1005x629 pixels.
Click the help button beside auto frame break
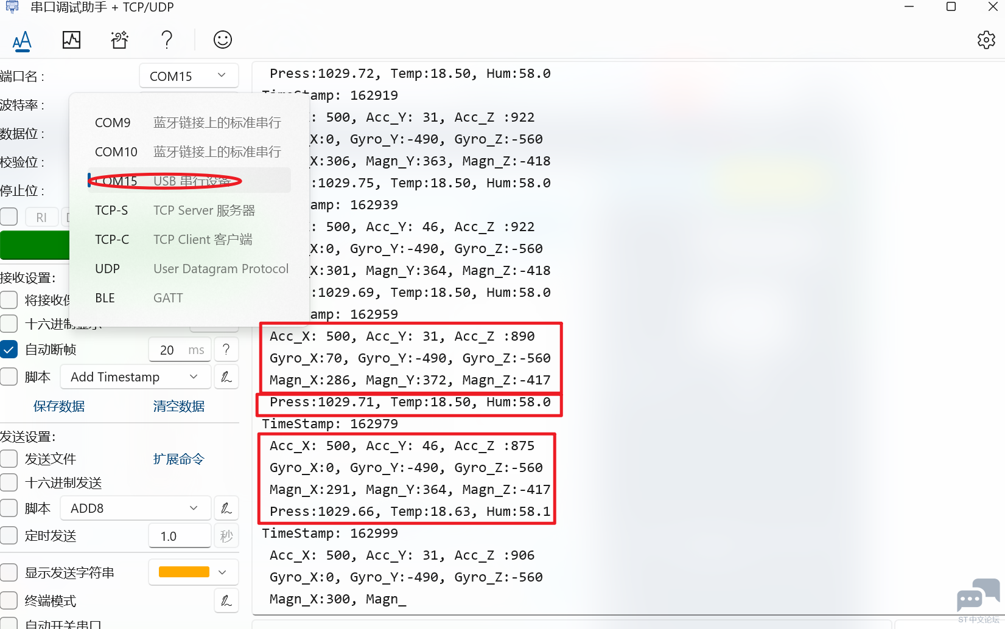tap(226, 350)
